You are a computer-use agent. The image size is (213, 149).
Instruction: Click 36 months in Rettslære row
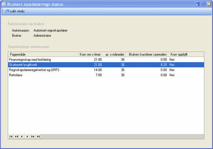[123, 75]
